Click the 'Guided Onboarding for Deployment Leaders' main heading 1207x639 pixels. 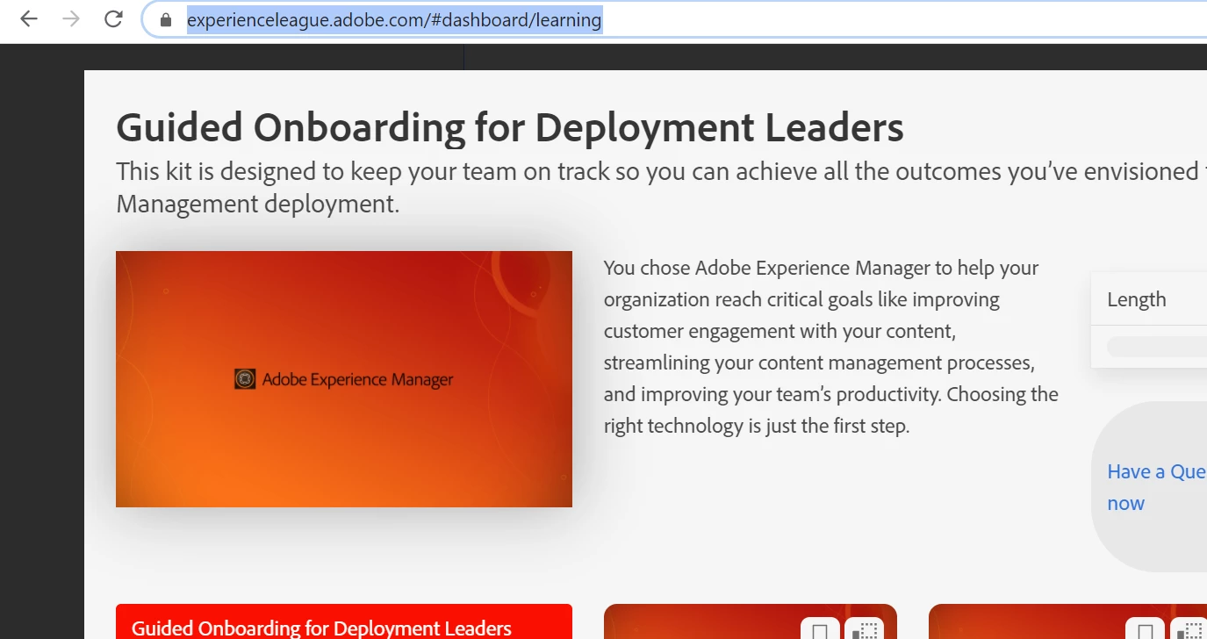click(510, 127)
